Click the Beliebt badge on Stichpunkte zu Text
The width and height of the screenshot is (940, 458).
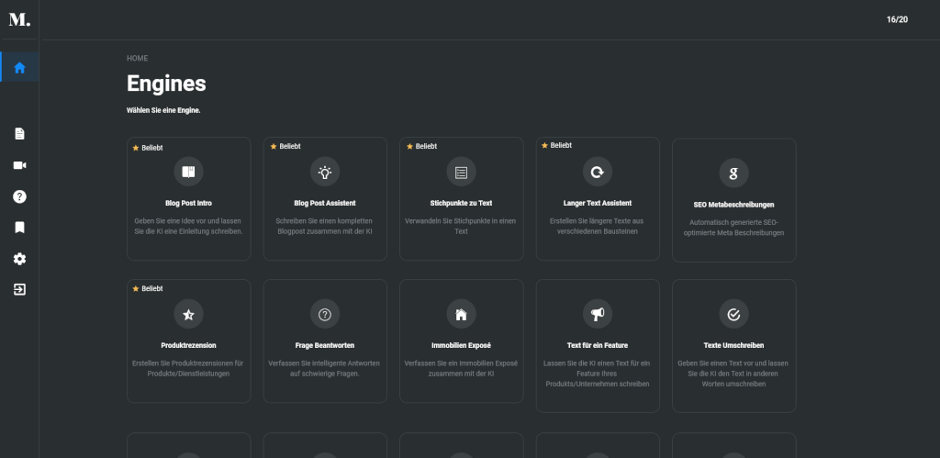point(422,146)
